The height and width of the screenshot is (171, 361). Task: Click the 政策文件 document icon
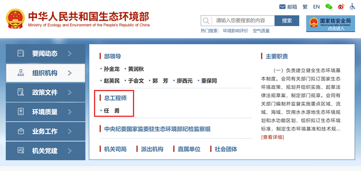tap(21, 92)
